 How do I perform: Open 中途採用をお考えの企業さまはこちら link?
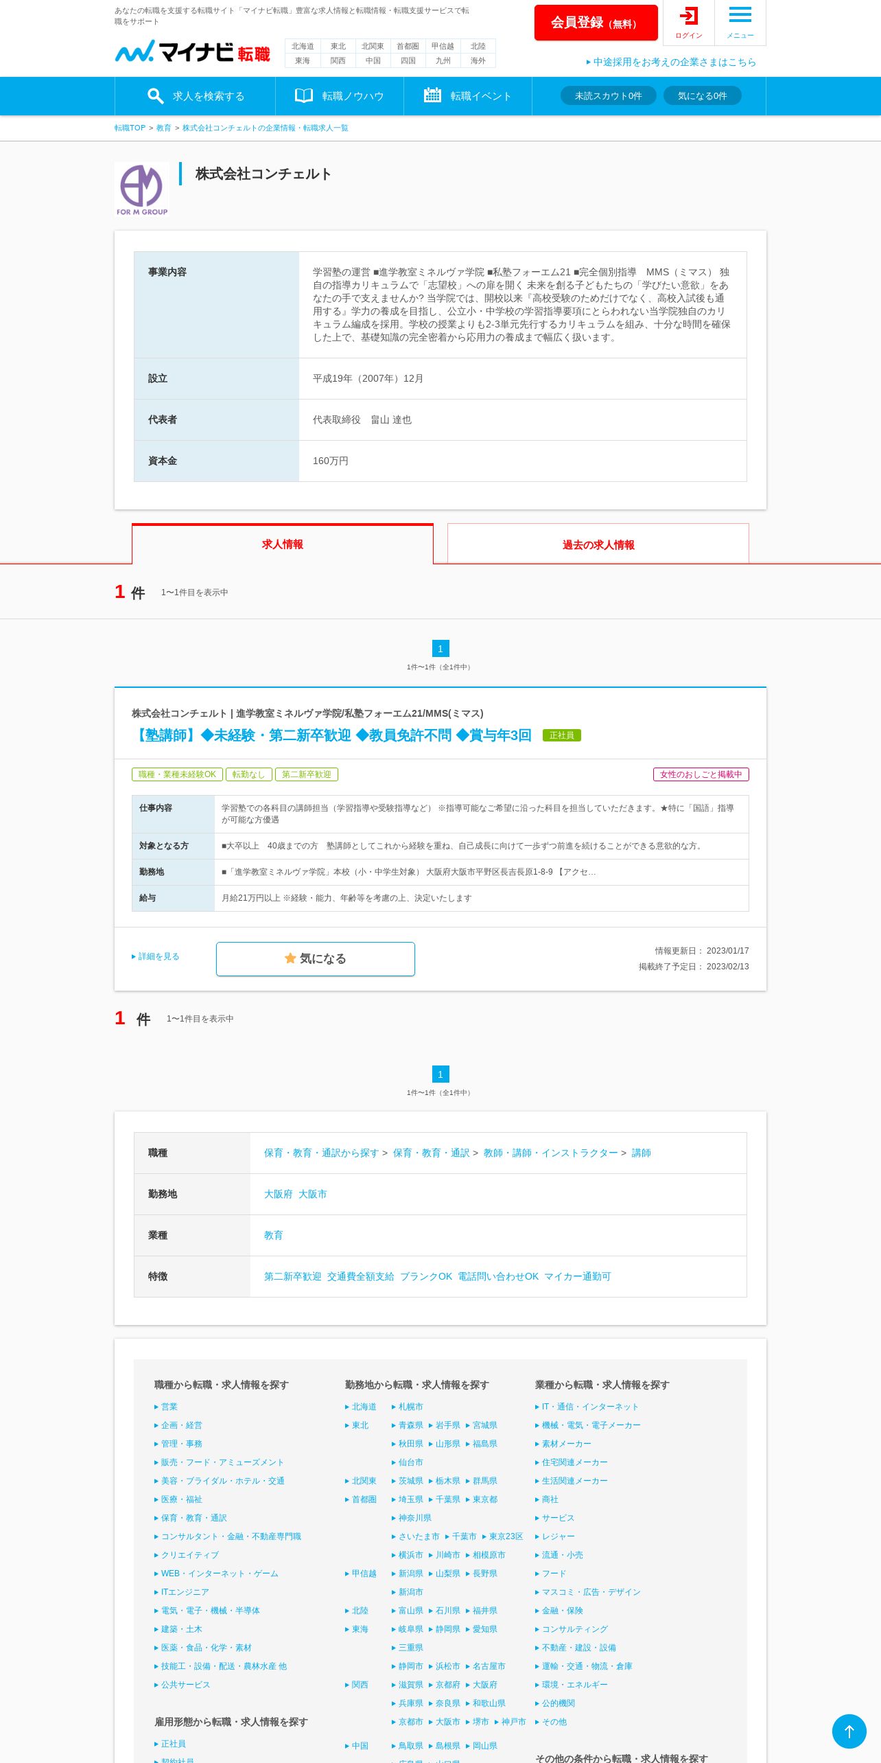671,62
